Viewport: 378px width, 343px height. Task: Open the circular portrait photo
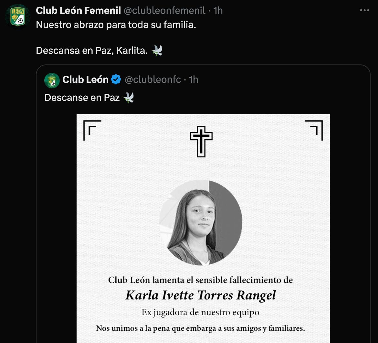point(201,222)
